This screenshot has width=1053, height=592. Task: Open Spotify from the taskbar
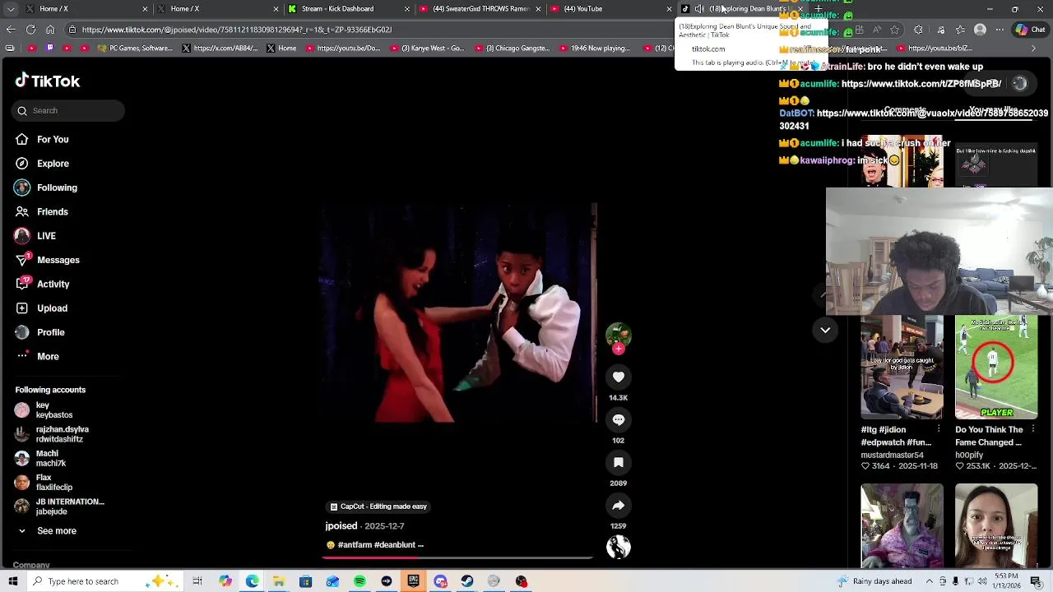tap(360, 581)
